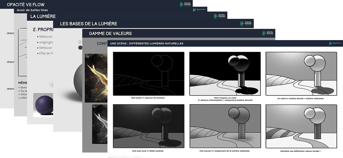Select the Au soleil lighting scene image
The width and height of the screenshot is (343, 158).
[x=301, y=74]
